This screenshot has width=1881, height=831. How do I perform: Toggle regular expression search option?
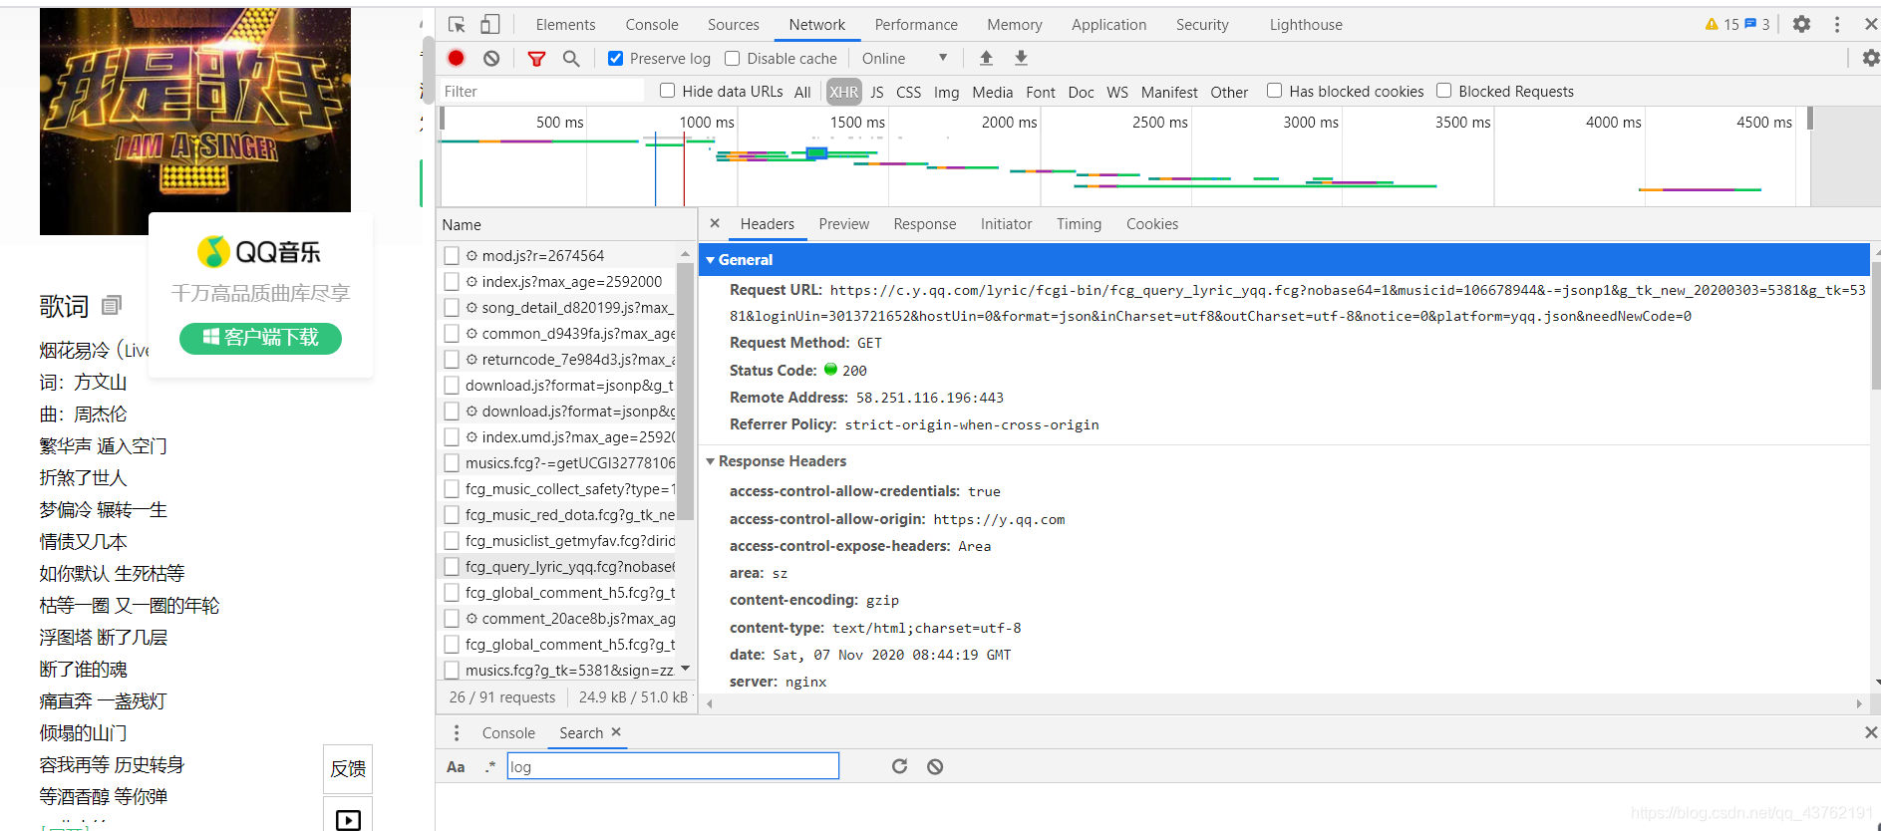click(490, 766)
